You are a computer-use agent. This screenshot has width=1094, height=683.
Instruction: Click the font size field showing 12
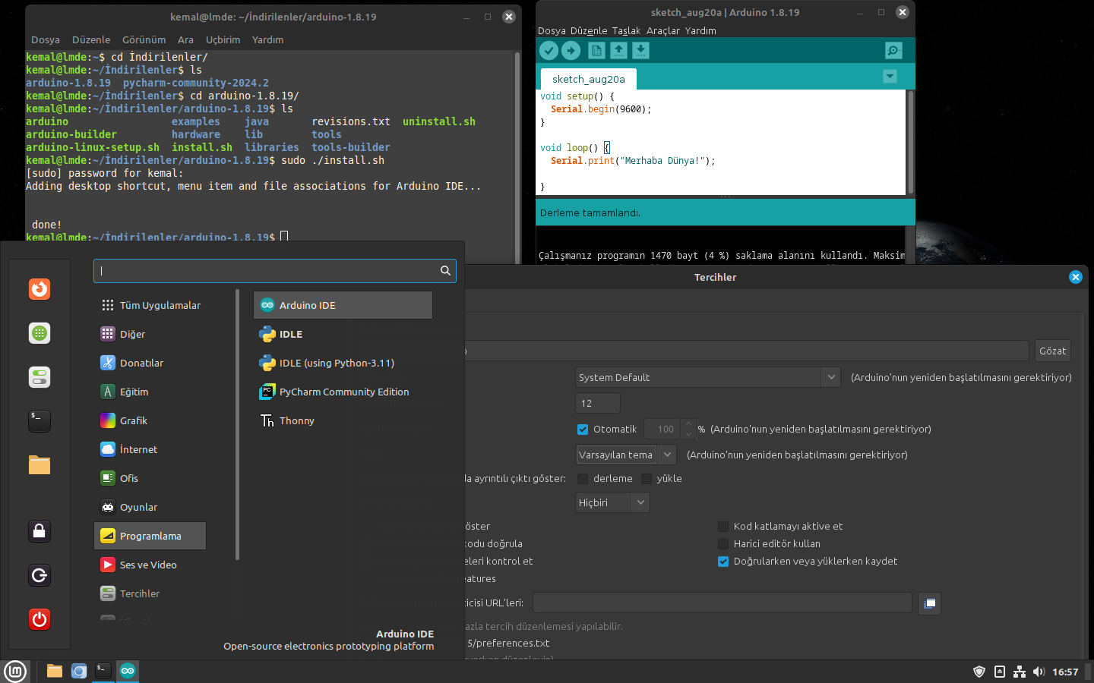[x=598, y=403]
